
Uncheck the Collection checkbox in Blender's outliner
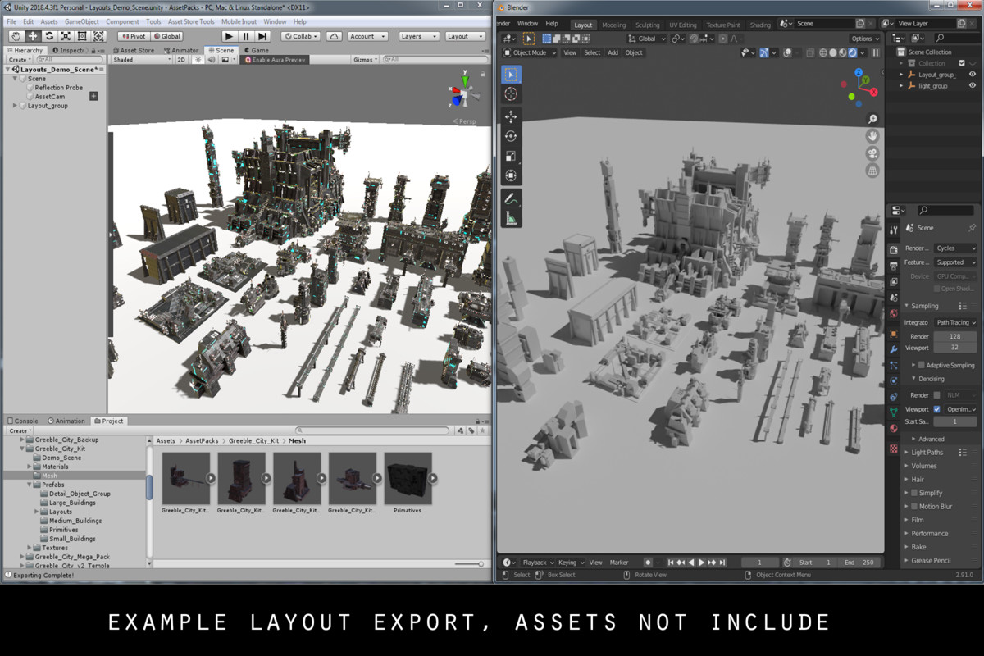pos(962,63)
